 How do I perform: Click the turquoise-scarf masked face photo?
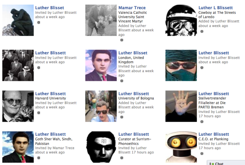pos(181,65)
